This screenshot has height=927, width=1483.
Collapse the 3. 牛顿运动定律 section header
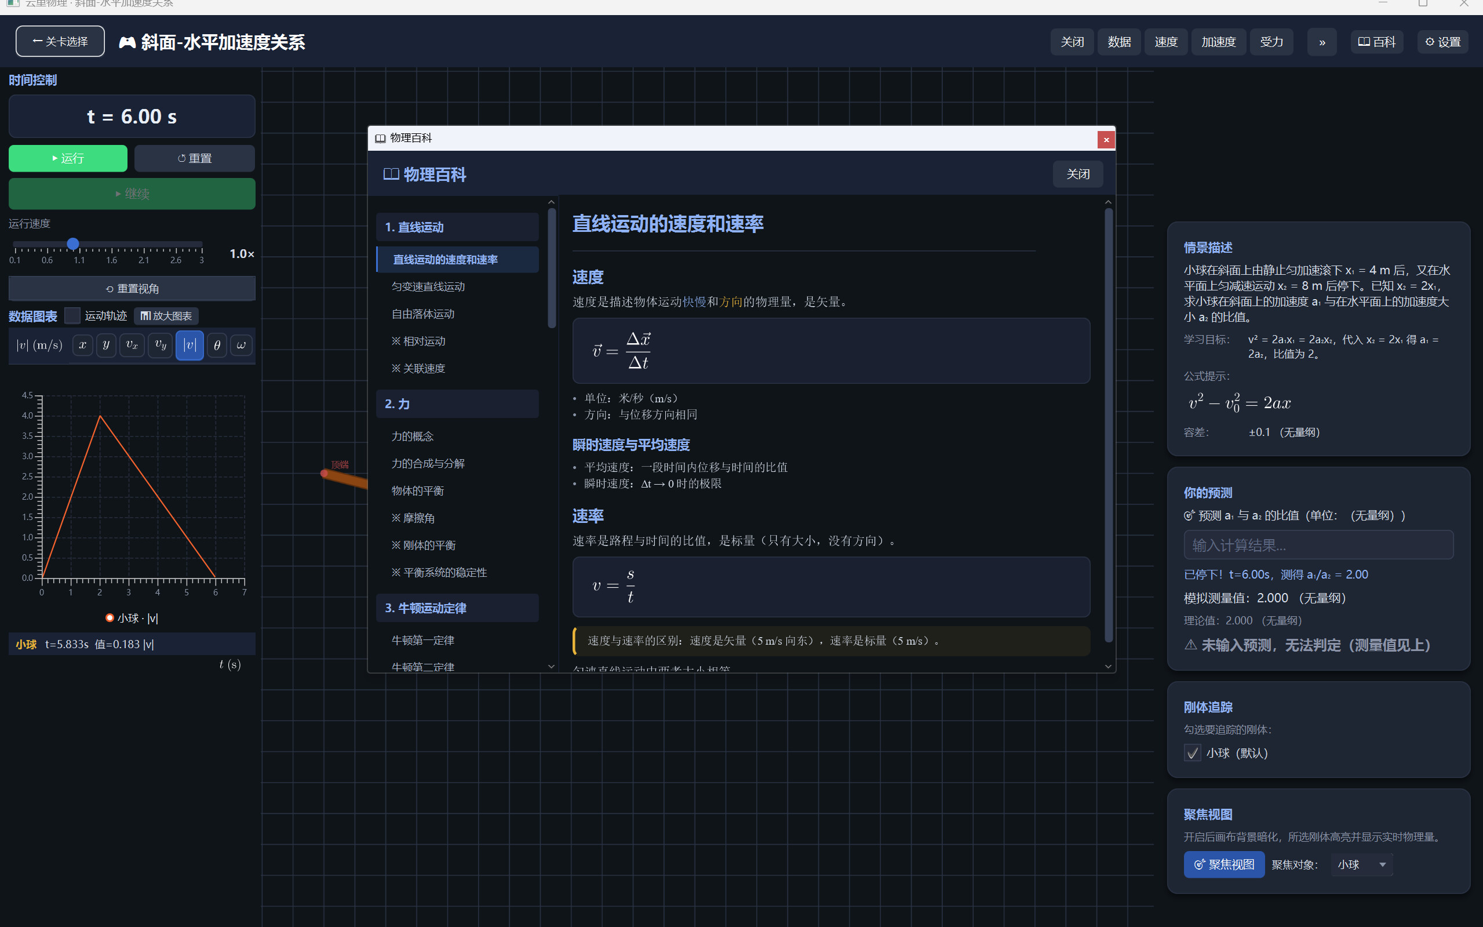coord(457,608)
